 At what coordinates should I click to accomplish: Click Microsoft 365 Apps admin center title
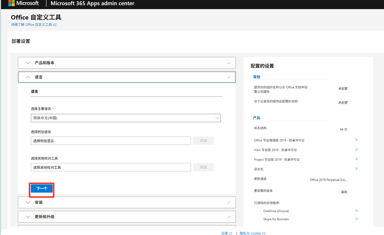(x=92, y=3)
